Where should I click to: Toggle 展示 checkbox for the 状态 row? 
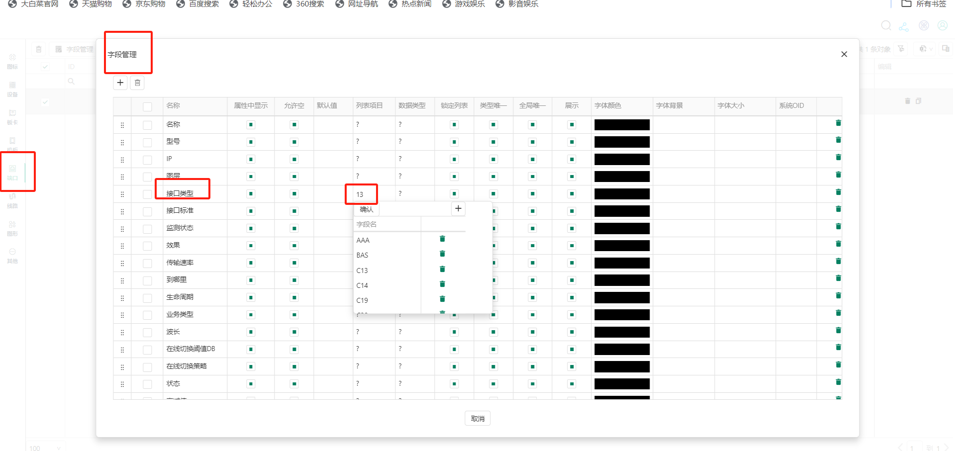coord(572,384)
